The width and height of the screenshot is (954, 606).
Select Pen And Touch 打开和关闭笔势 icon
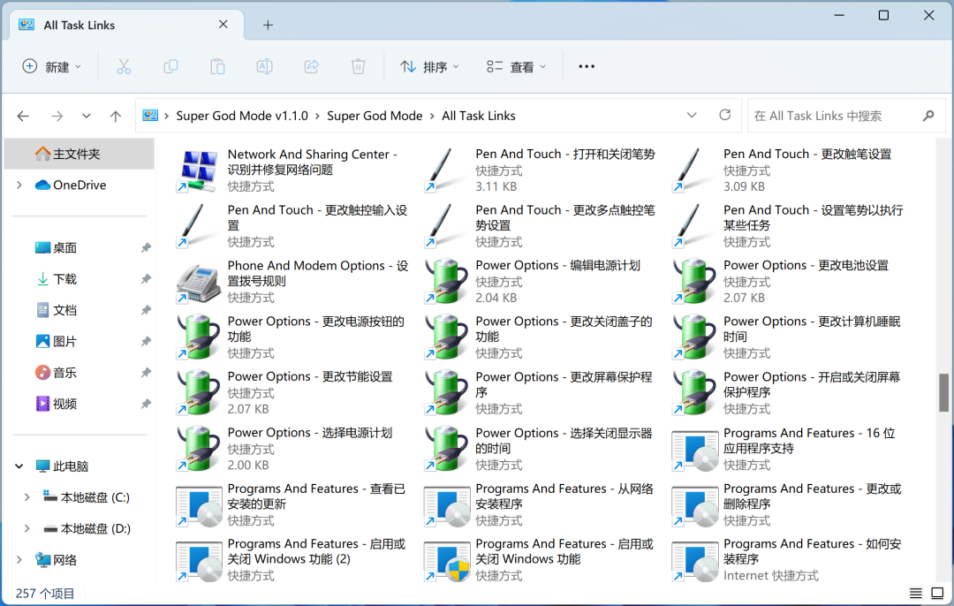(445, 170)
